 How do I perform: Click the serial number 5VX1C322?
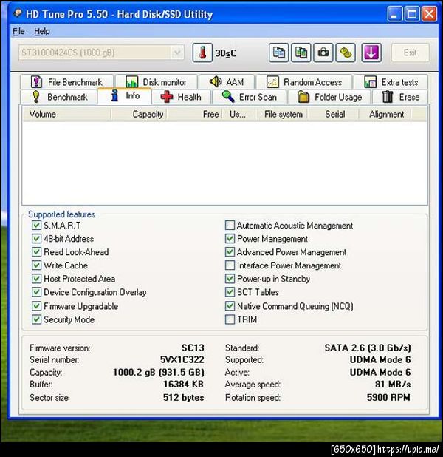(182, 359)
